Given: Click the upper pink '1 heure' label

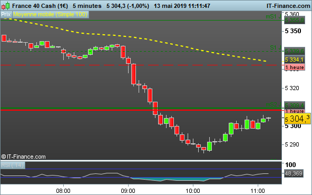Looking at the screenshot, I should (295, 67).
